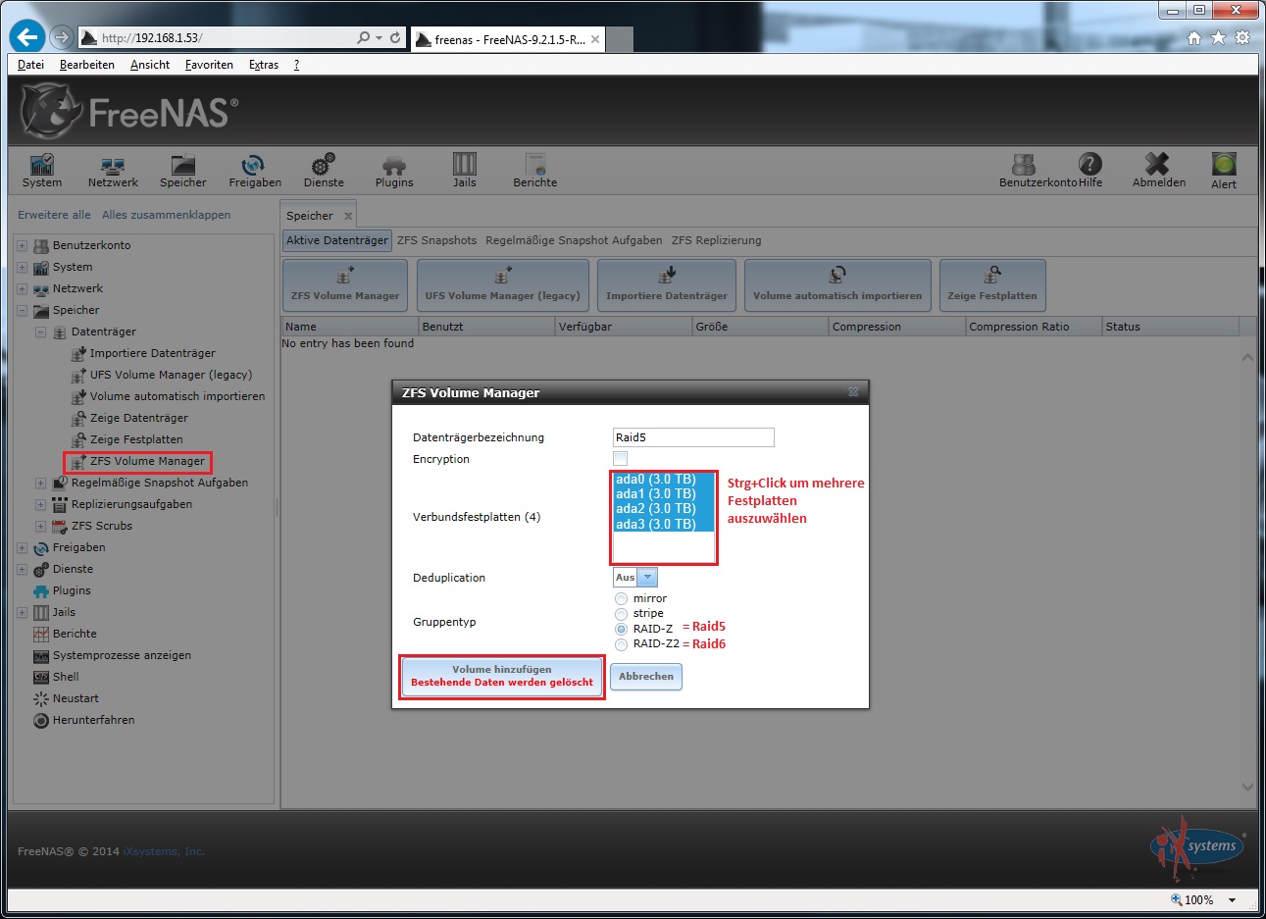This screenshot has height=919, width=1266.
Task: Click Neustart in the sidebar tree
Action: [76, 698]
